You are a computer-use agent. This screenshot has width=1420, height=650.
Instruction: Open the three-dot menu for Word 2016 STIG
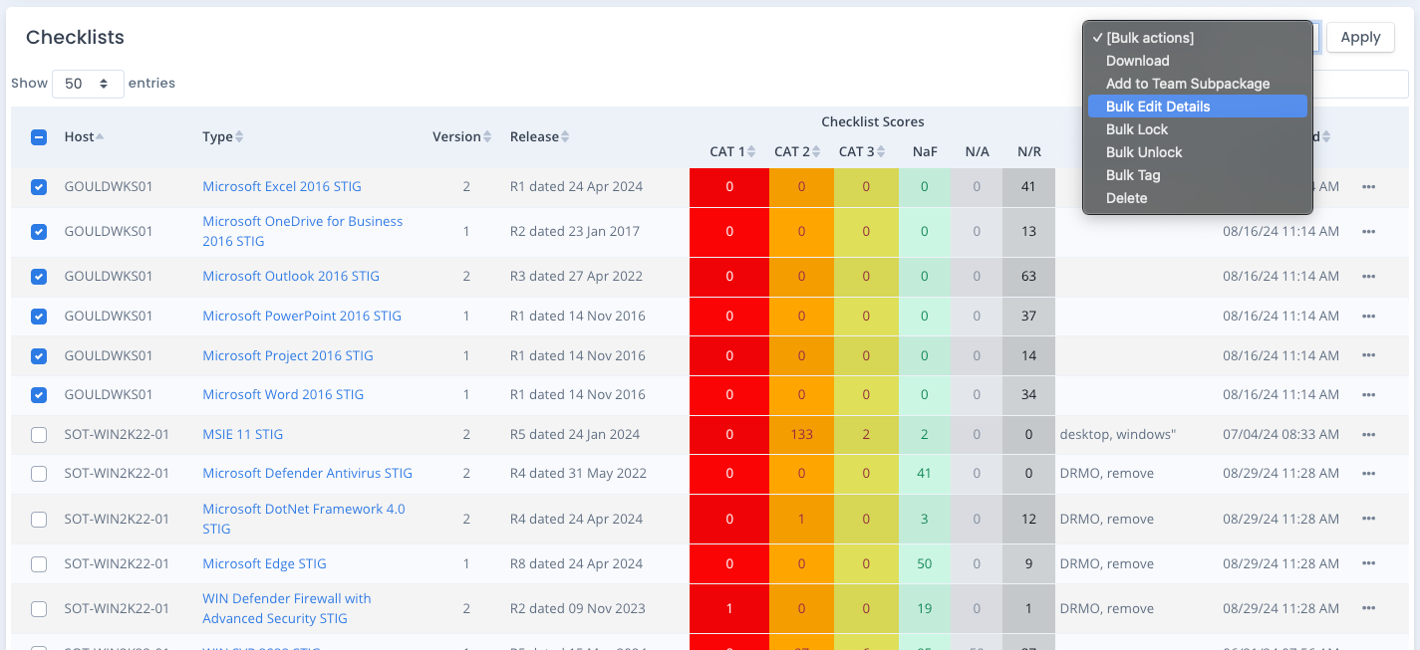[x=1368, y=395]
